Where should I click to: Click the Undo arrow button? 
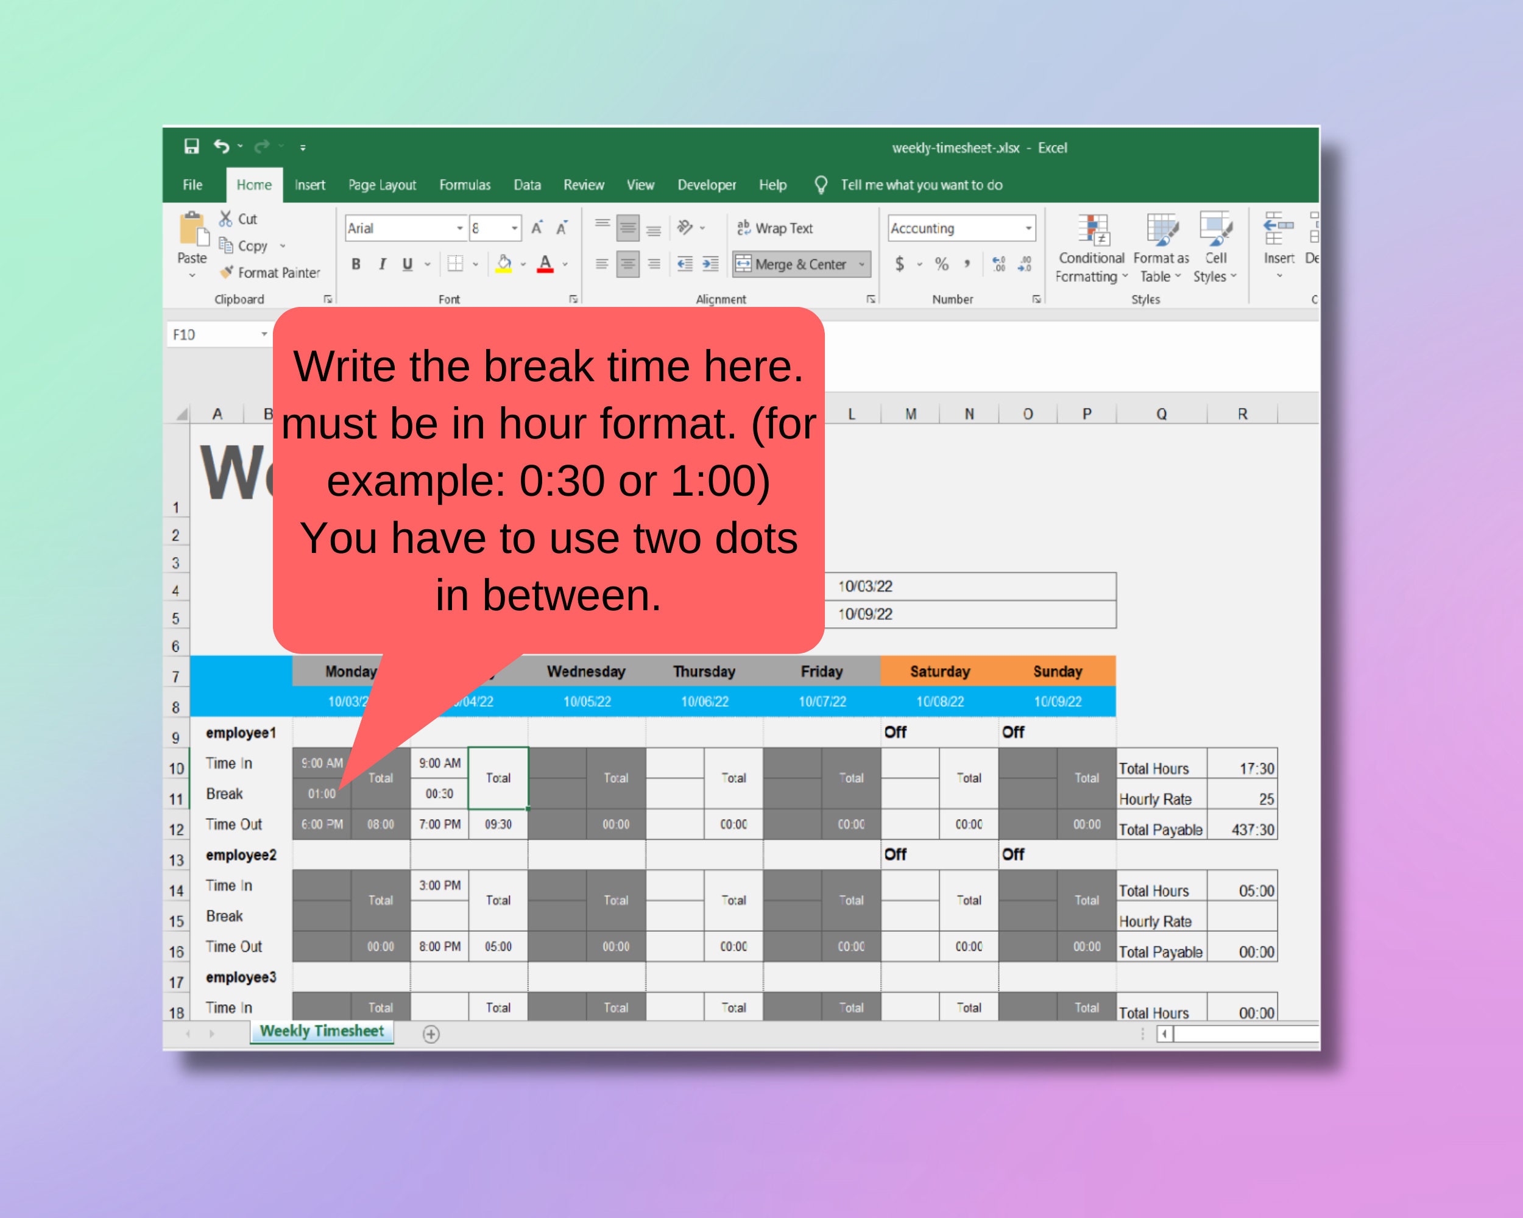220,146
